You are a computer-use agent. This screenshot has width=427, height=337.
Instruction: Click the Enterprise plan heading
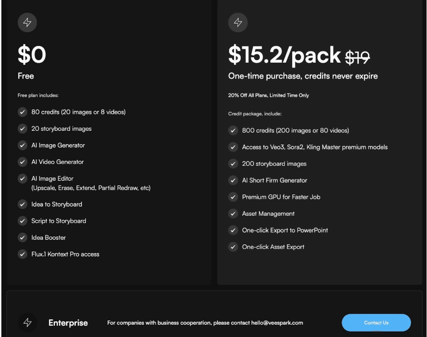tap(68, 323)
